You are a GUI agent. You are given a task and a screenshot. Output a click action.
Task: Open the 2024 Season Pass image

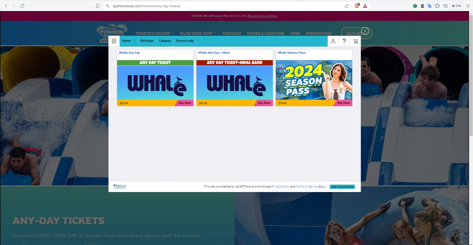(x=314, y=80)
